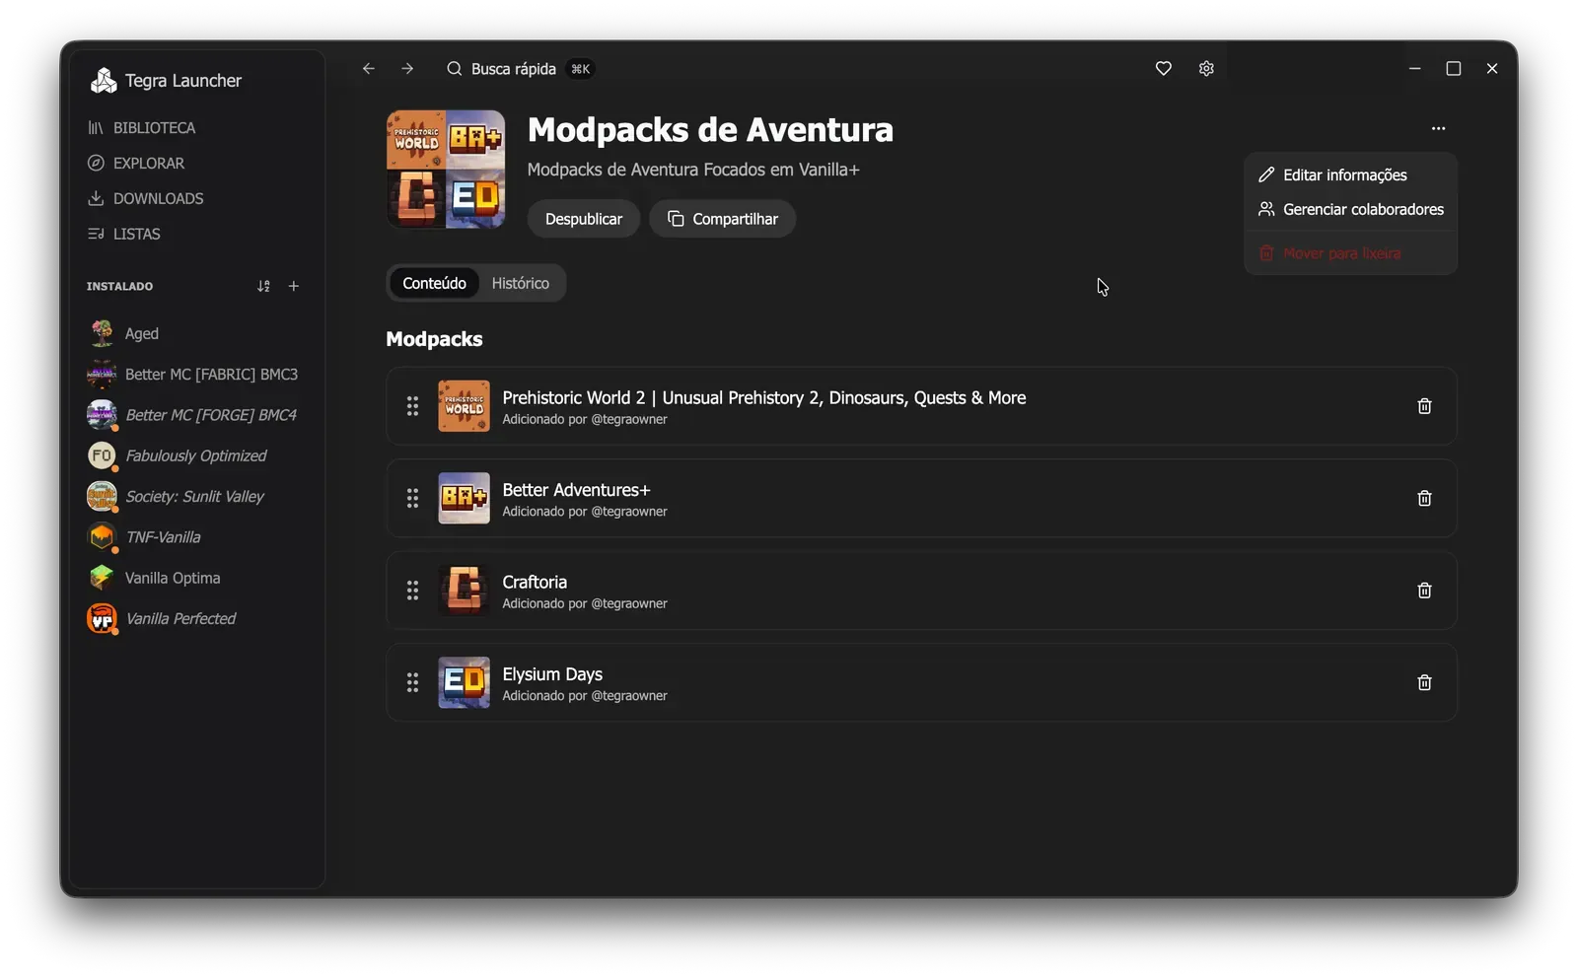Image resolution: width=1578 pixels, height=977 pixels.
Task: Open the Explorar section
Action: point(136,164)
